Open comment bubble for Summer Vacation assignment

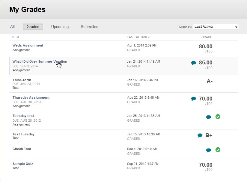(x=194, y=63)
